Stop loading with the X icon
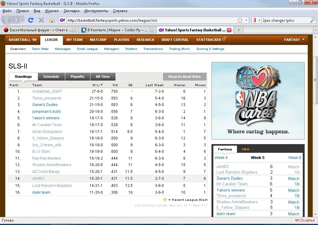The image size is (318, 225). (41, 20)
